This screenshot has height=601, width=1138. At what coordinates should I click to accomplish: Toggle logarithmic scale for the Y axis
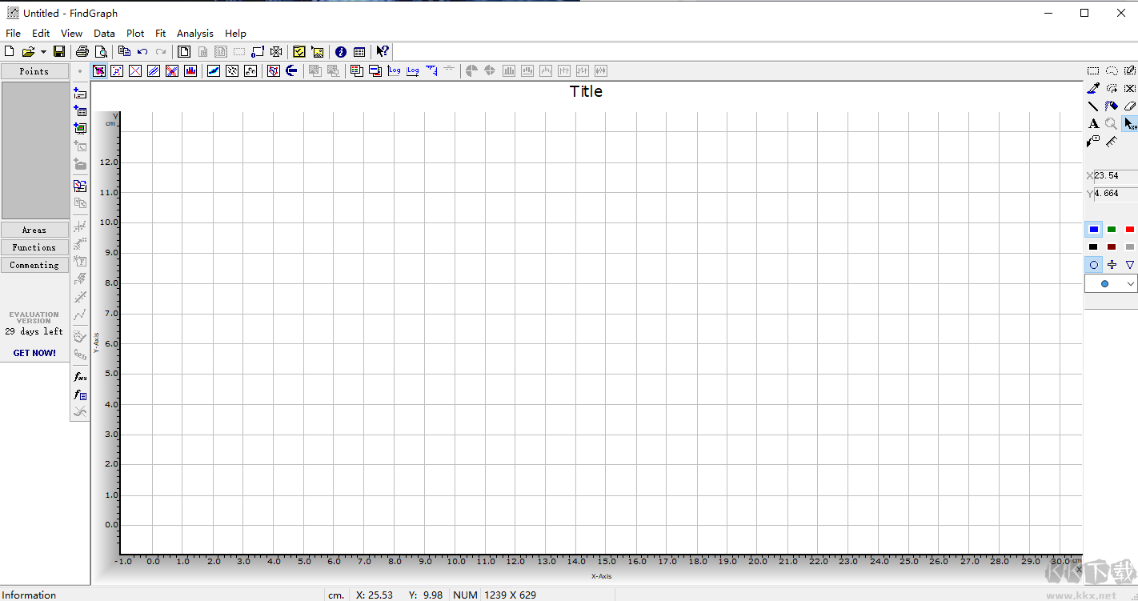(x=394, y=70)
